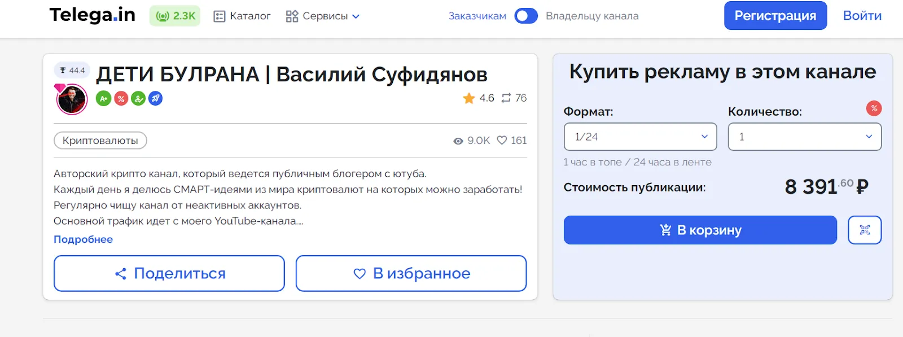This screenshot has width=903, height=337.
Task: Click the channel title ДЕТИ БУЛРАНА
Action: pyautogui.click(x=292, y=74)
